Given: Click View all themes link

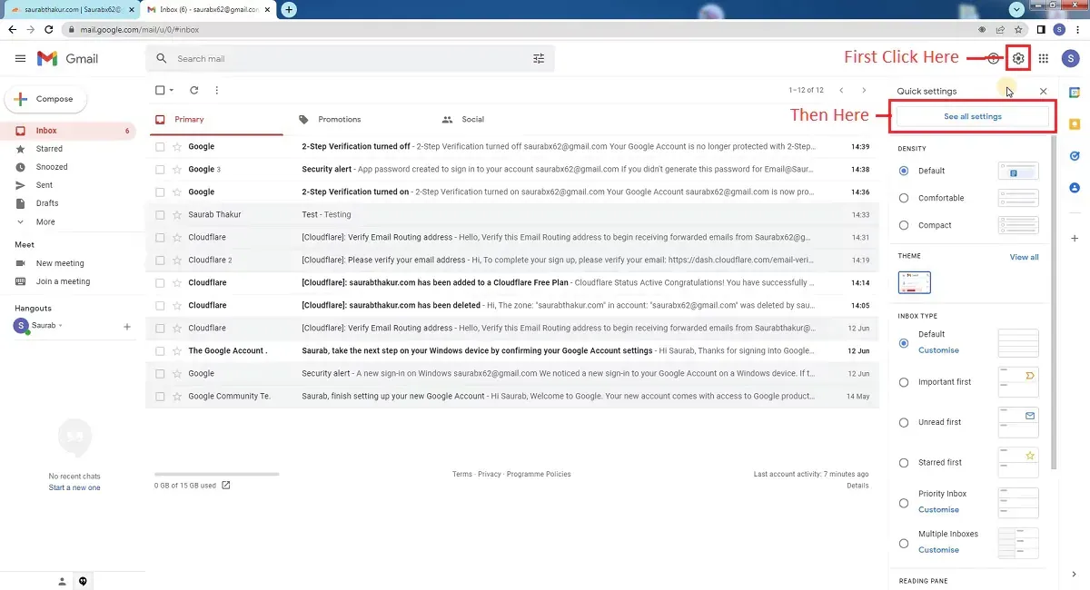Looking at the screenshot, I should pos(1024,257).
